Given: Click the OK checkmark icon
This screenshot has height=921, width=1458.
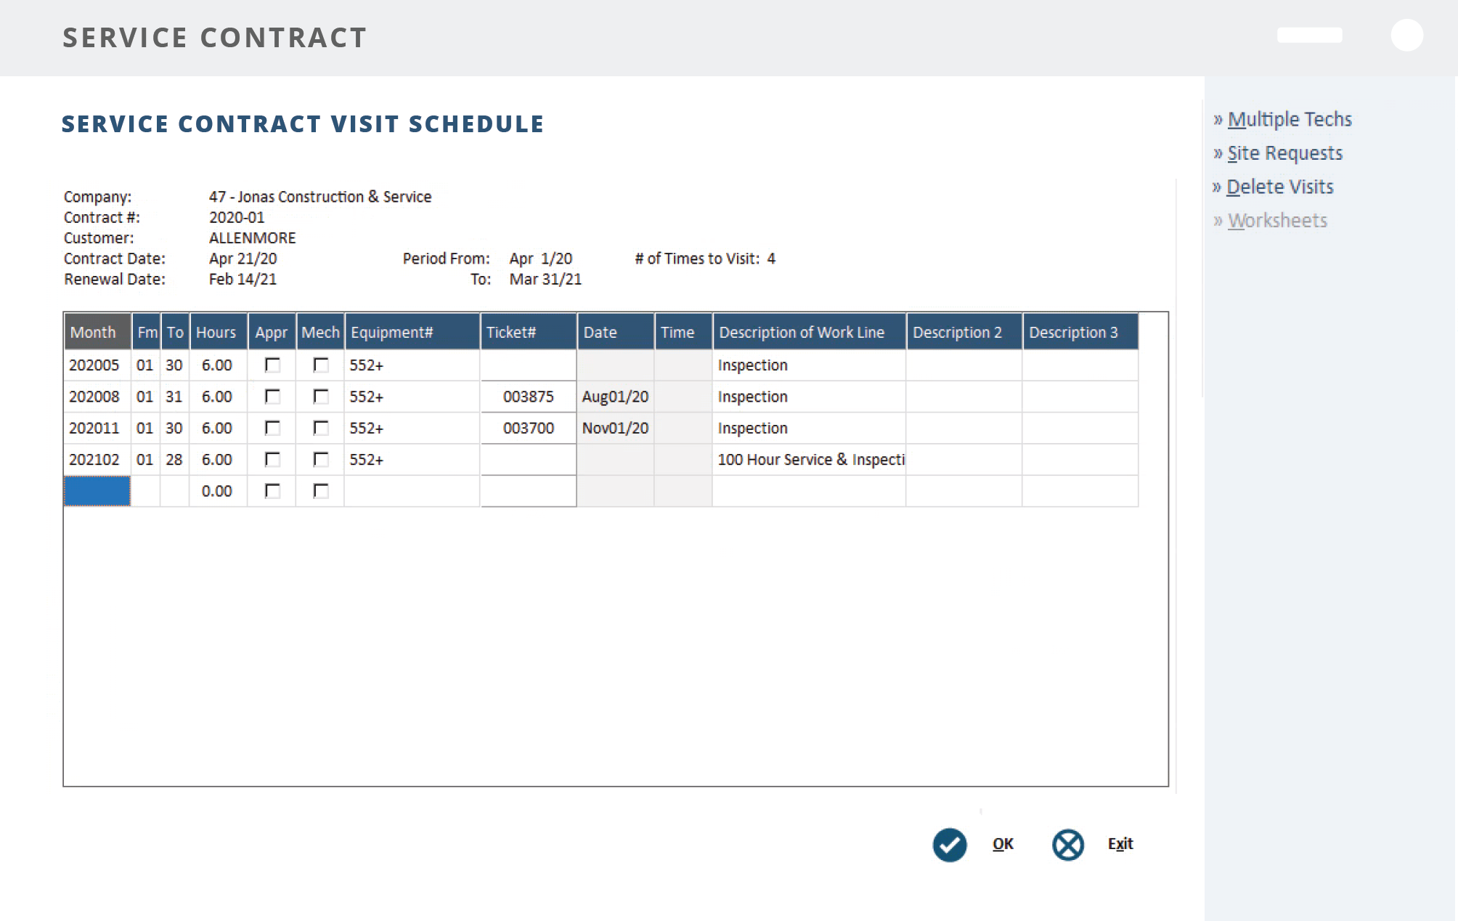Looking at the screenshot, I should 949,845.
